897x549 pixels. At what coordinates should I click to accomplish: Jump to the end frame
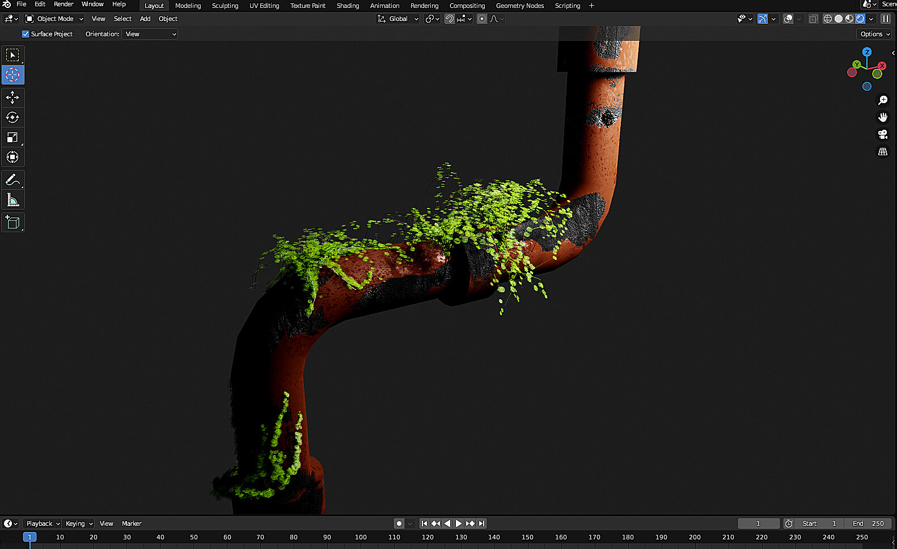(481, 524)
